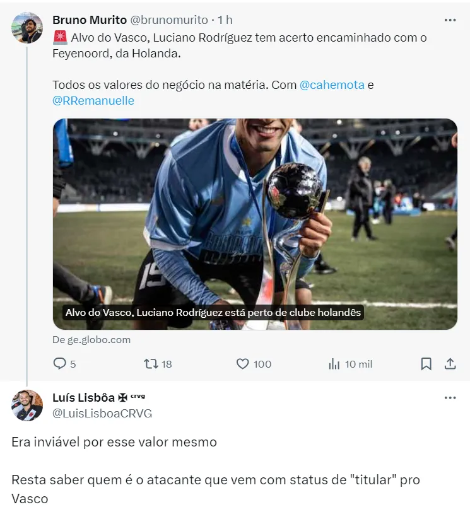Viewport: 470px width, 507px height.
Task: Click the Bruno Murito display name
Action: [90, 20]
